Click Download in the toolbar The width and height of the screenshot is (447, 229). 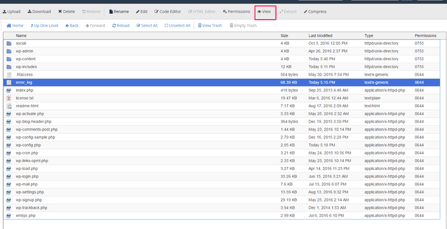coord(39,12)
